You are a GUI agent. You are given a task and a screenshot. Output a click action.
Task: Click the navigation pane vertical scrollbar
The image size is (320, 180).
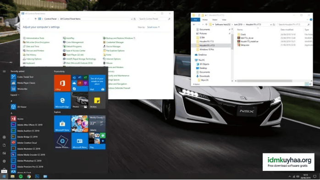232,42
